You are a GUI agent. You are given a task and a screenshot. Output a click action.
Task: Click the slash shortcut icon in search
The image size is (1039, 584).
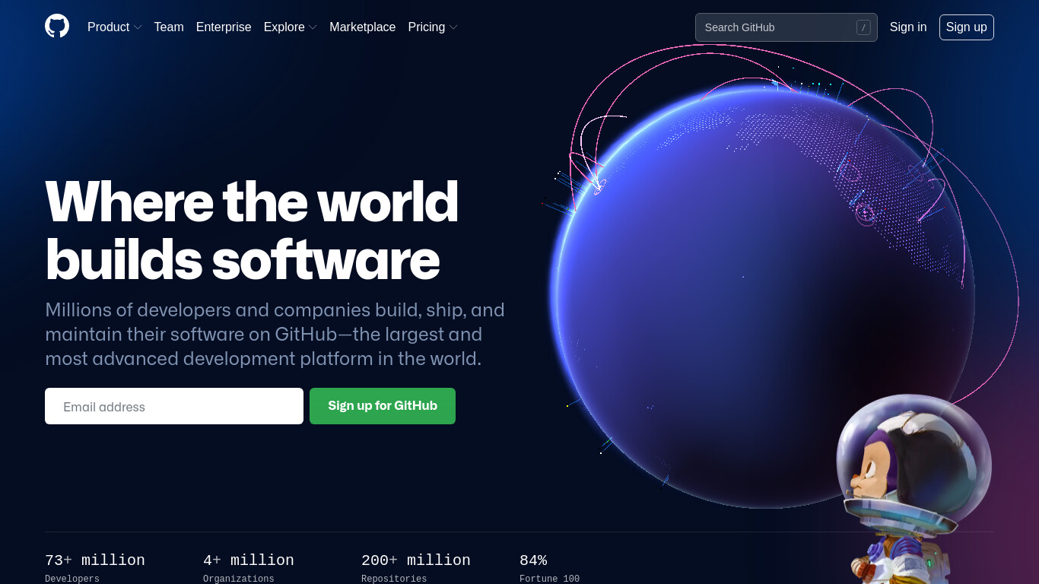(x=863, y=27)
